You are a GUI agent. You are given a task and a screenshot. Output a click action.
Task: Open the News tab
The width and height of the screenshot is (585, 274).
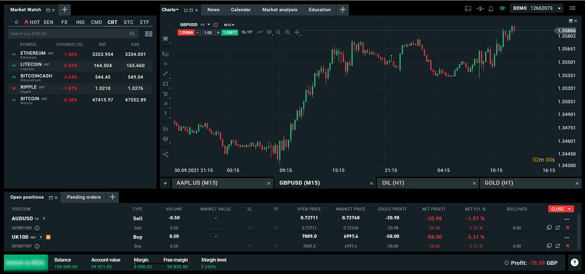pyautogui.click(x=214, y=10)
